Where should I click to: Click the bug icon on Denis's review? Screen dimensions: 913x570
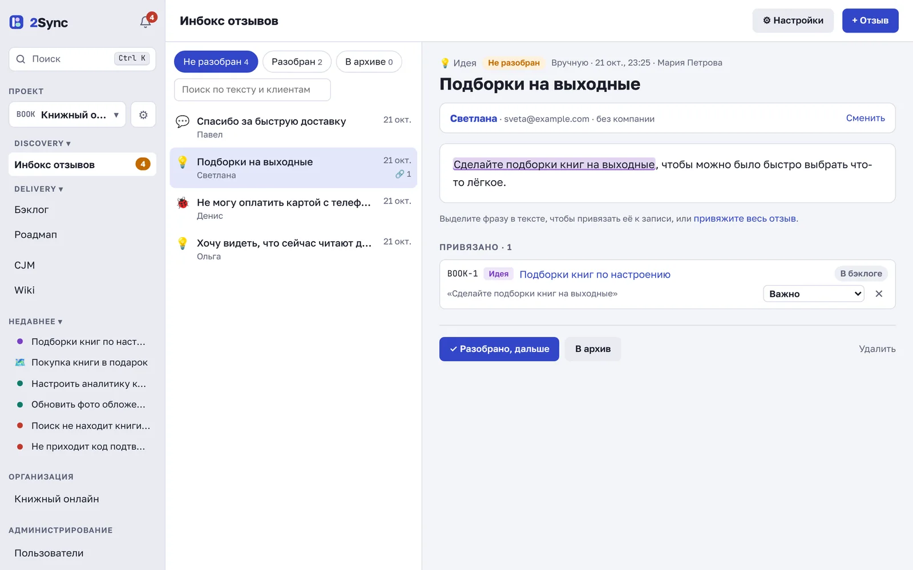183,202
